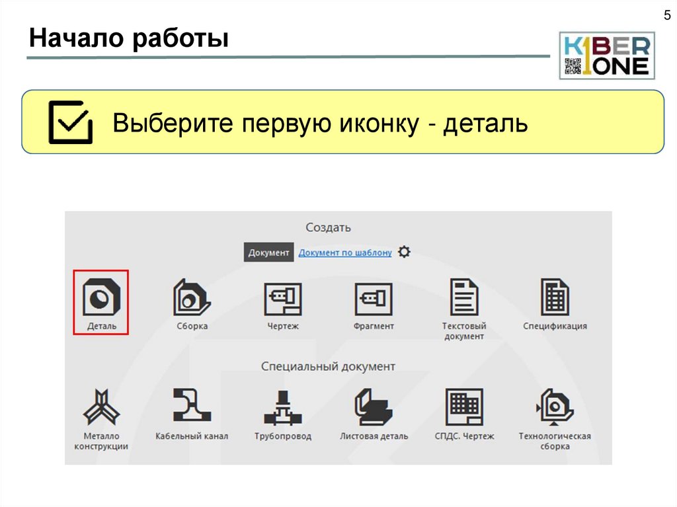Click the slide number 5
This screenshot has height=507, width=677.
(x=667, y=16)
